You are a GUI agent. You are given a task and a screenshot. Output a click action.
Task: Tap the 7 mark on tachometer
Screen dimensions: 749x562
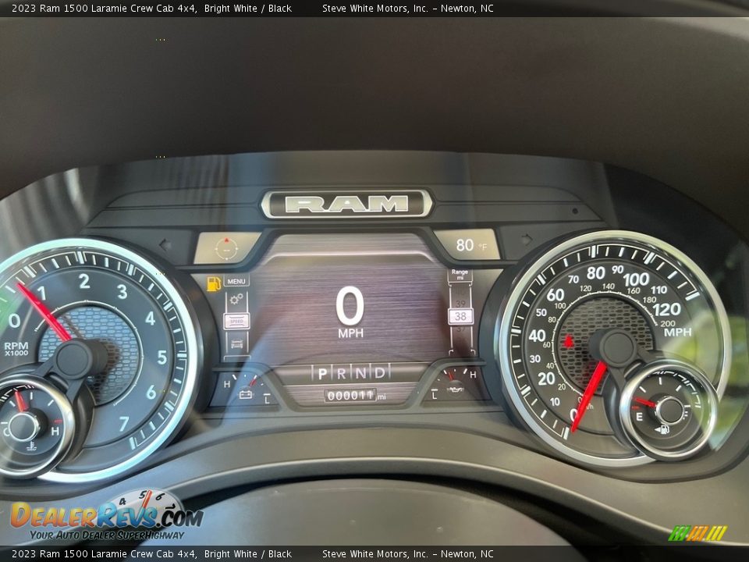click(x=124, y=423)
